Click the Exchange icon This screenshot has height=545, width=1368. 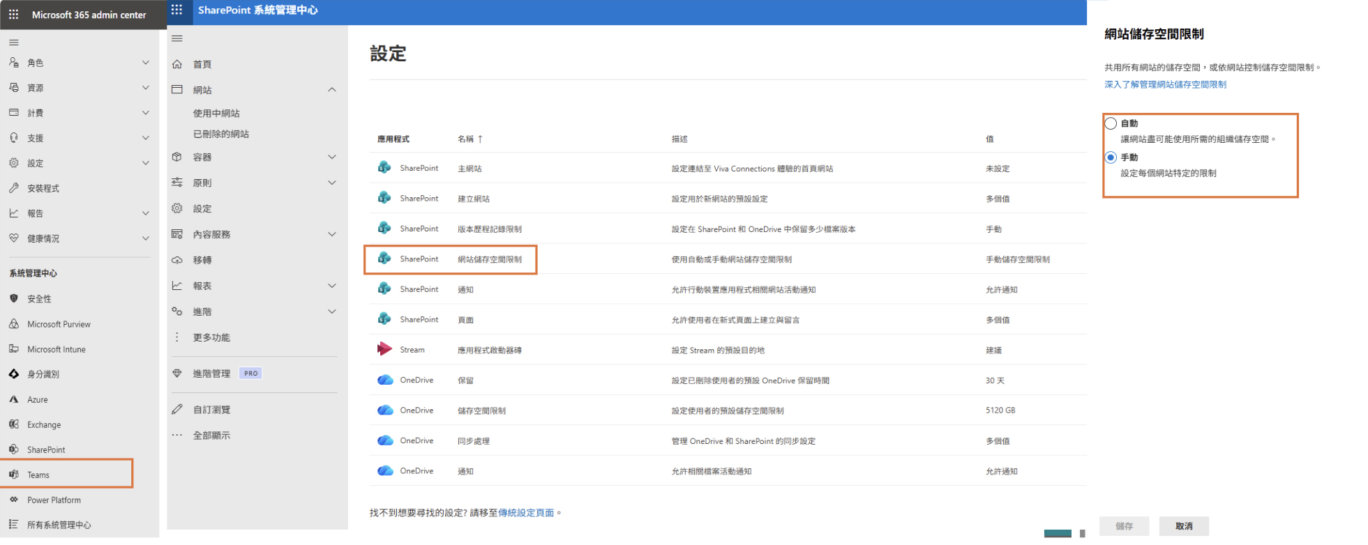point(13,424)
